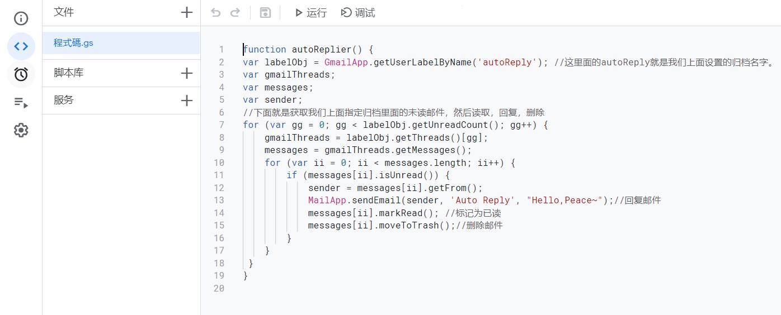Save project using the floppy disk icon
781x315 pixels.
click(265, 13)
